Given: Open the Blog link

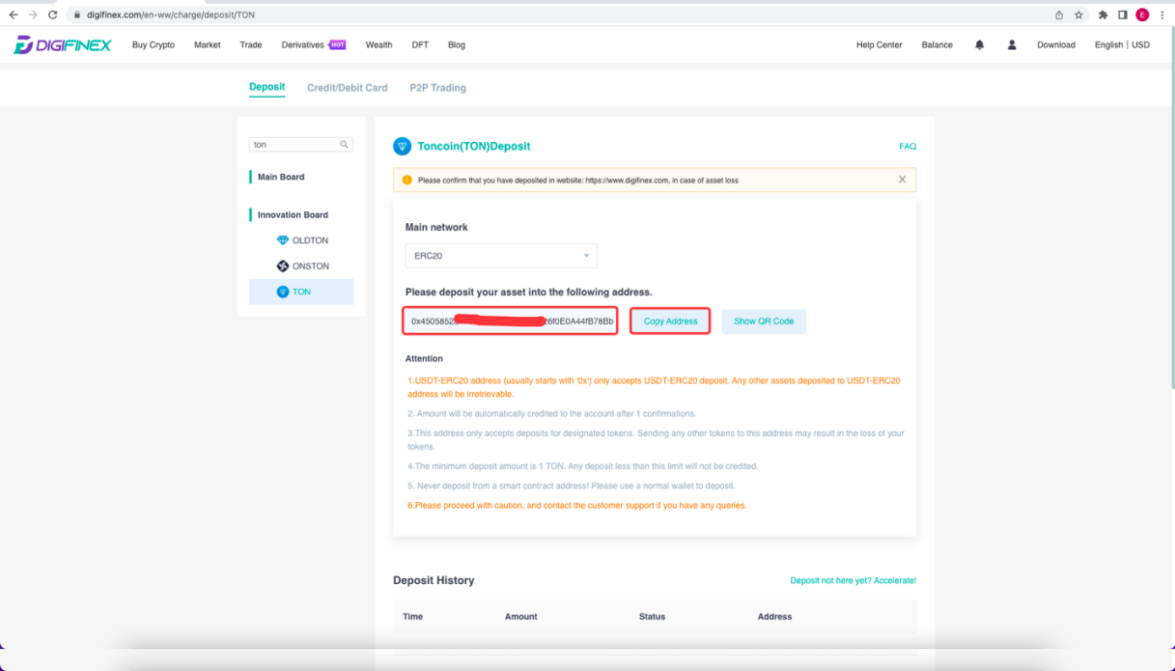Looking at the screenshot, I should [456, 45].
